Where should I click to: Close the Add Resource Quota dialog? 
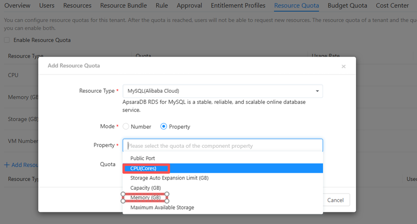pos(343,67)
